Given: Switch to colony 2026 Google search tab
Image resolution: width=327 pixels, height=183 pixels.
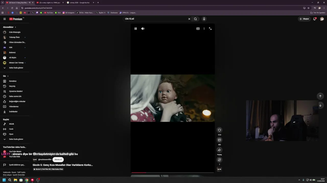Looking at the screenshot, I should click(80, 3).
